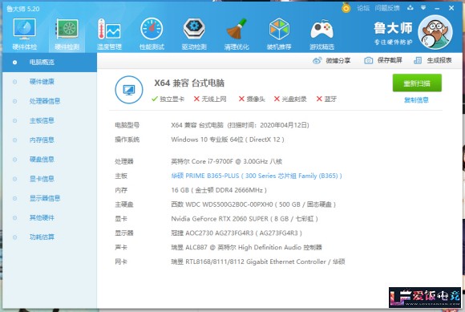Screen dimensions: 465x312
Task: Click the Windows 10 专业版 64位 value
Action: [228, 140]
